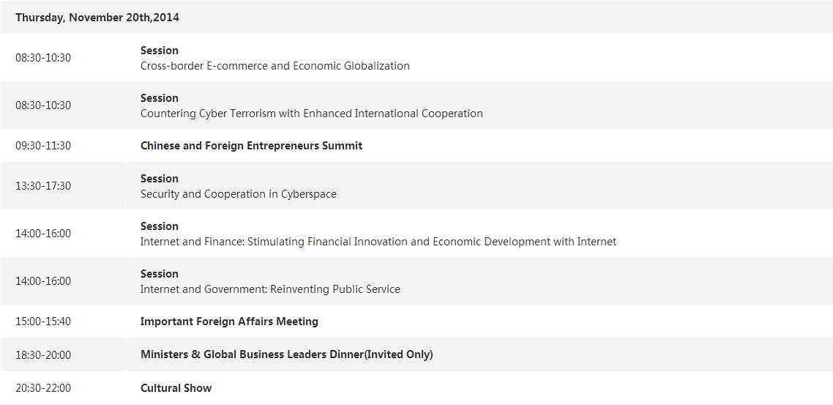The width and height of the screenshot is (833, 405).
Task: Click Important Foreign Affairs Meeting entry
Action: (229, 322)
